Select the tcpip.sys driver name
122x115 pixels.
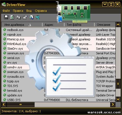13,81
